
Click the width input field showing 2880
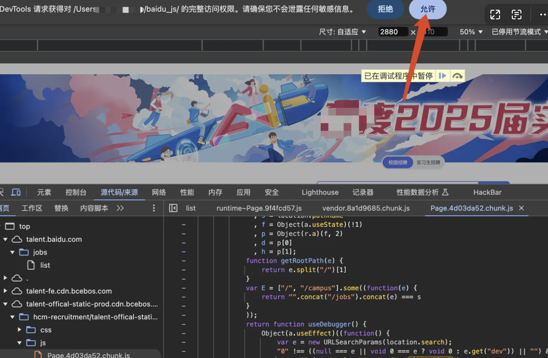pyautogui.click(x=392, y=32)
